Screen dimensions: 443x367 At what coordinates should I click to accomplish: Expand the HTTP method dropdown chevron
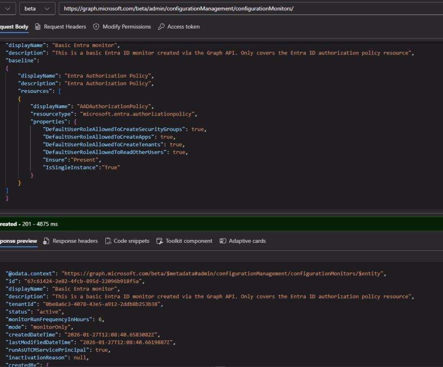[7, 8]
